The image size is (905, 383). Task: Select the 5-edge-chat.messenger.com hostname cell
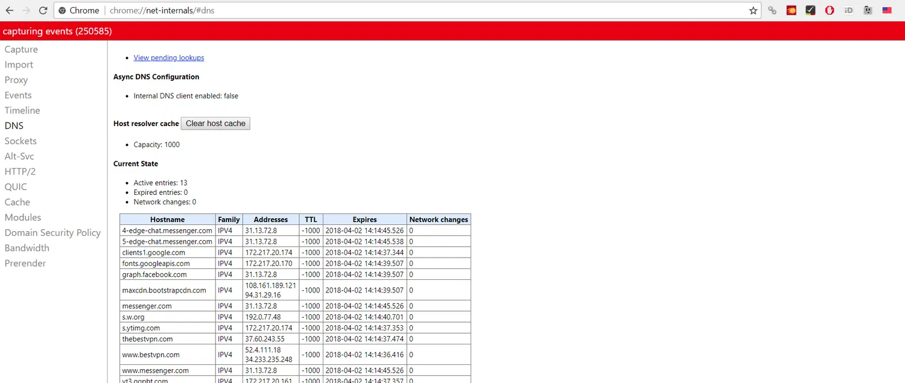168,241
